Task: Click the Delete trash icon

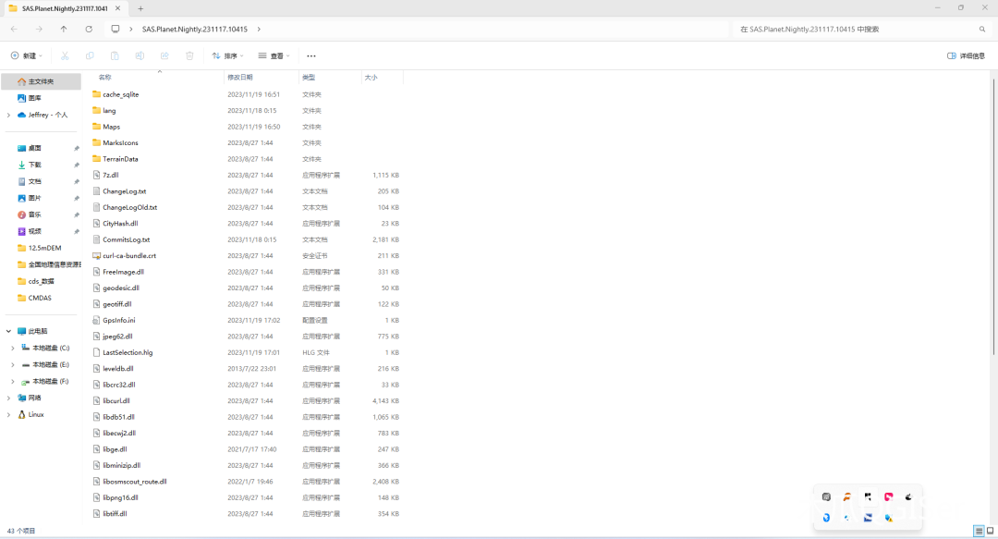Action: pyautogui.click(x=189, y=56)
